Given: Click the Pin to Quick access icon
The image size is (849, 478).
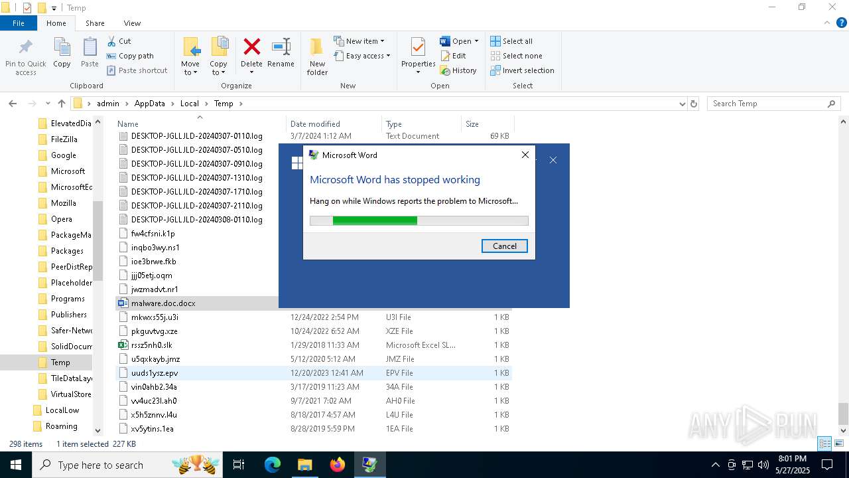Looking at the screenshot, I should point(26,48).
